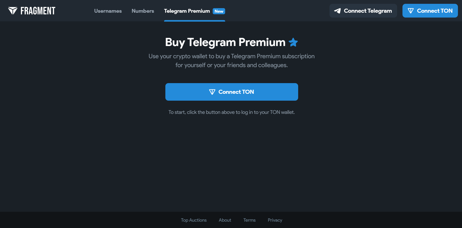Viewport: 462px width, 228px height.
Task: Click the crypto wallet subtitle text
Action: click(x=232, y=60)
